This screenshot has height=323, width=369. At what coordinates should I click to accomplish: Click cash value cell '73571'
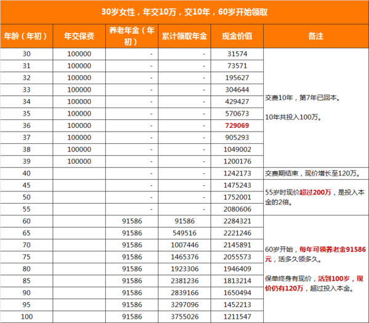pos(237,66)
